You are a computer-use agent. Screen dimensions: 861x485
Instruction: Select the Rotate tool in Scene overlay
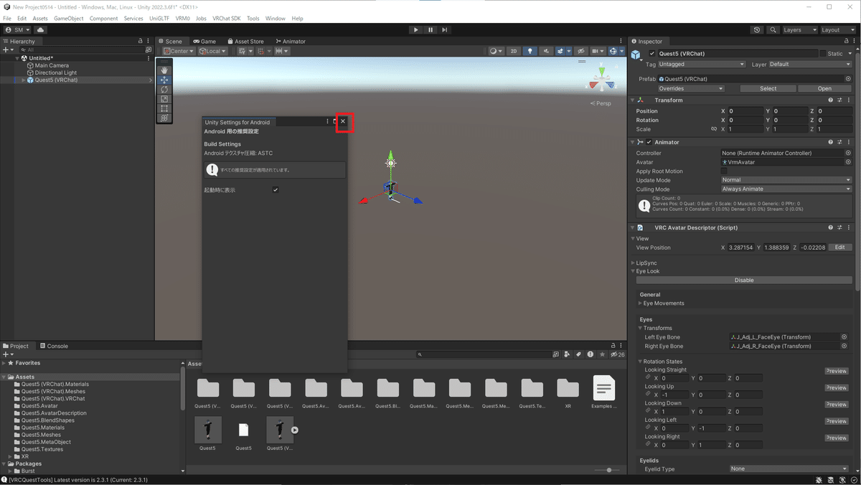[x=164, y=89]
